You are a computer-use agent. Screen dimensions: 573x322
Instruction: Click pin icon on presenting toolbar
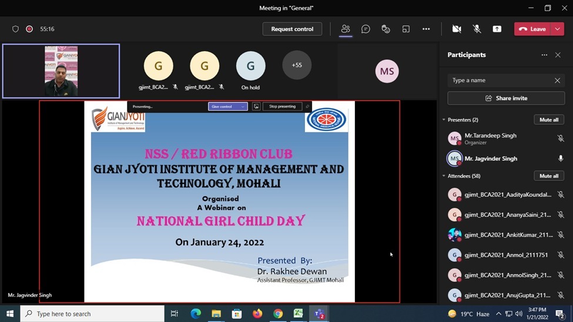[307, 106]
